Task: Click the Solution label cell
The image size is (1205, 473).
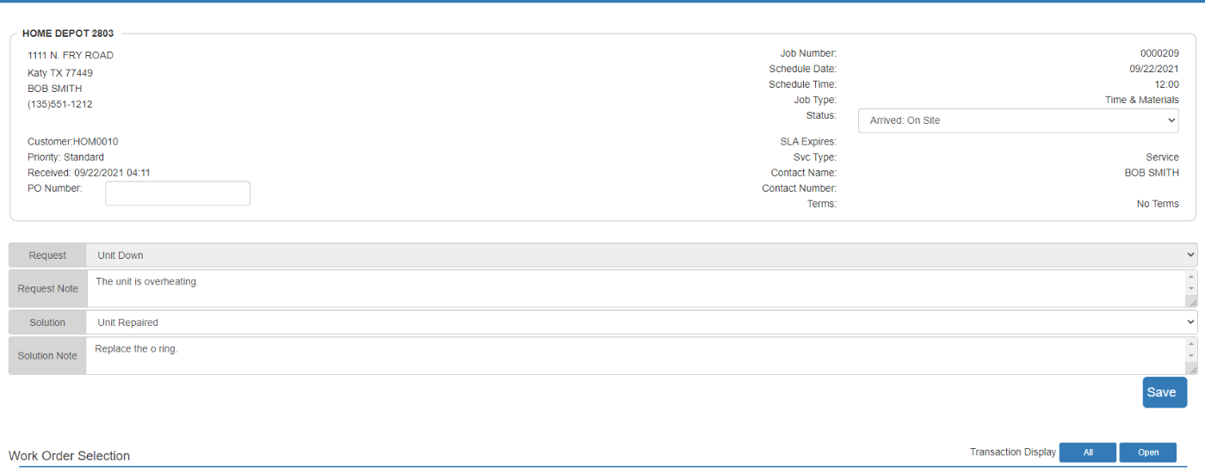Action: [x=47, y=322]
